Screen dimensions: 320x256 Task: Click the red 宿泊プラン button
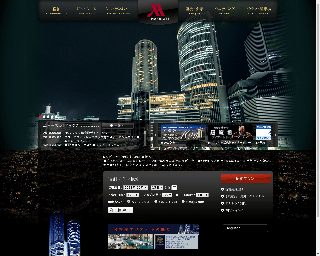point(246,178)
